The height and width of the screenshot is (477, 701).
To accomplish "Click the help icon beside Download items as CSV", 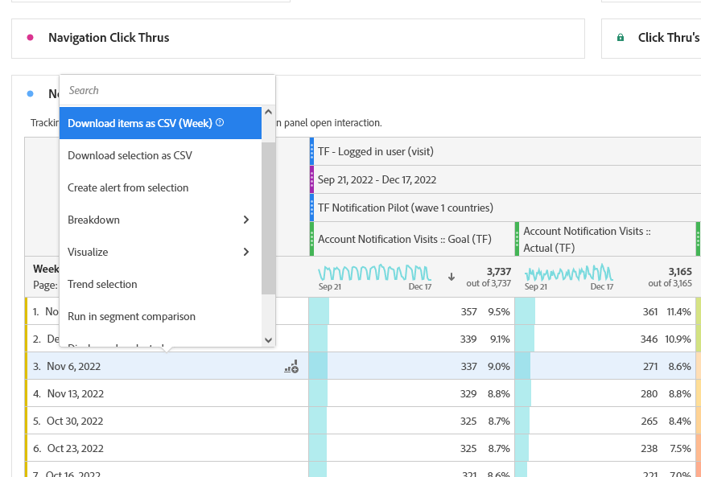I will (220, 123).
